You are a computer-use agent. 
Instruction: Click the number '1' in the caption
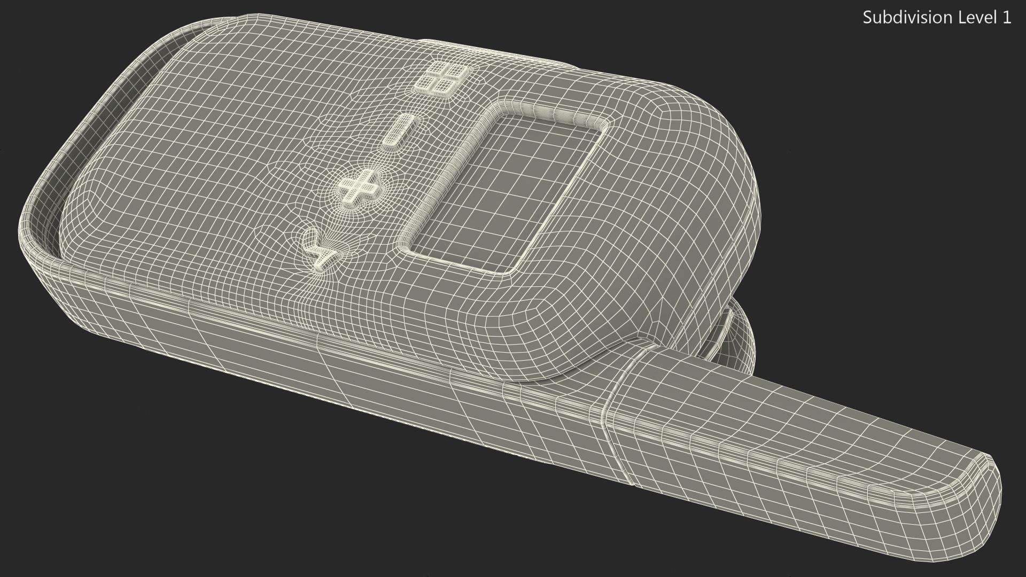coord(1007,18)
